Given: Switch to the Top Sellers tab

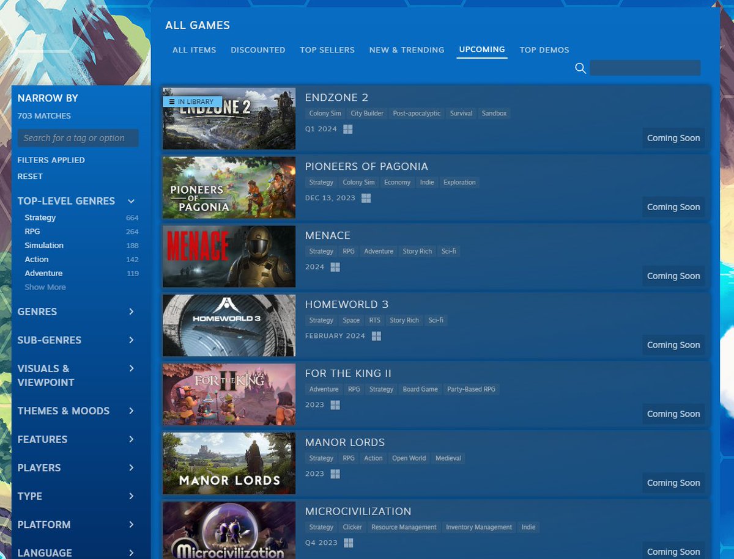Looking at the screenshot, I should [327, 49].
